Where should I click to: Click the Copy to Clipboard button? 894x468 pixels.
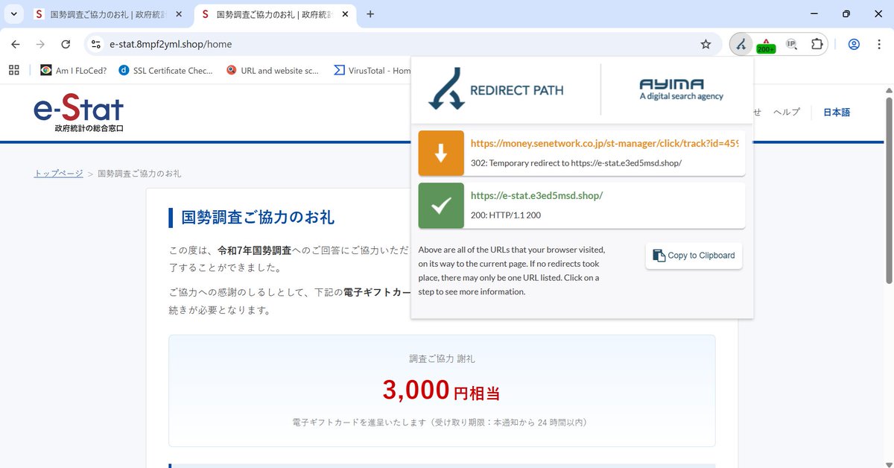[694, 256]
